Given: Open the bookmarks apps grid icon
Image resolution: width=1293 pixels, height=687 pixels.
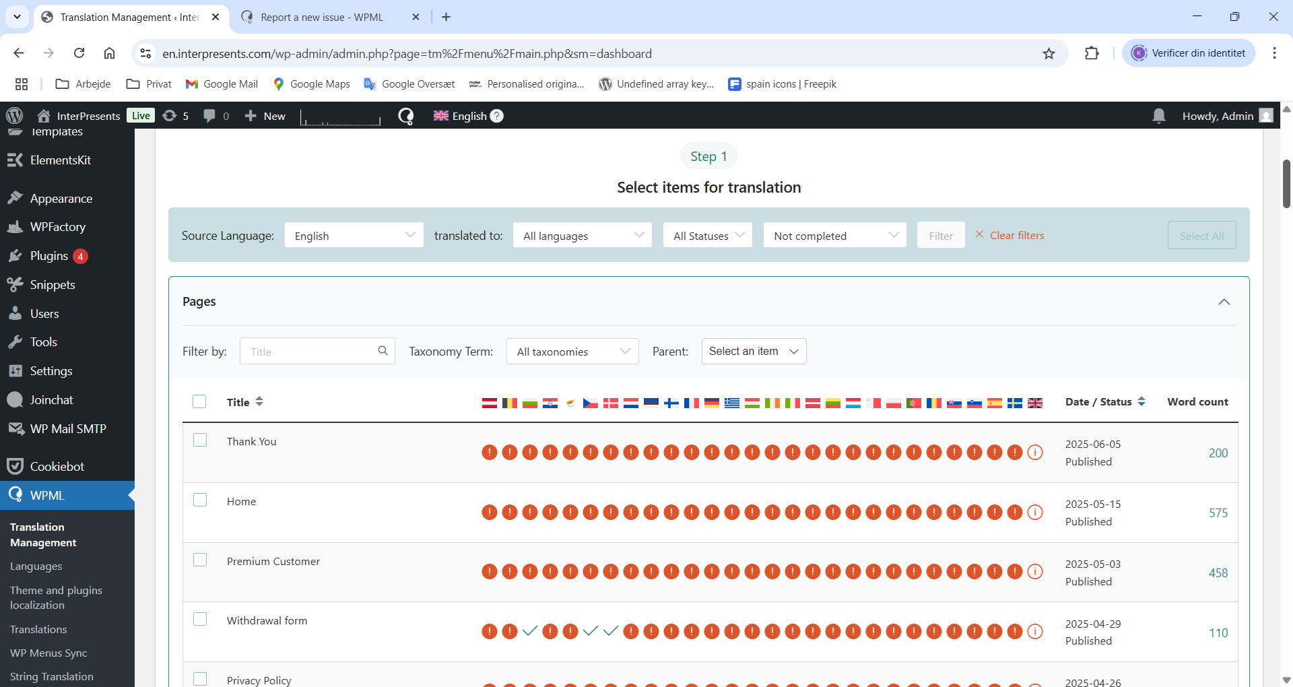Looking at the screenshot, I should [22, 84].
